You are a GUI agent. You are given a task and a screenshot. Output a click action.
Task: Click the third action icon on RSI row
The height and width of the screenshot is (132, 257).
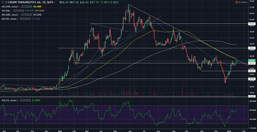coord(27,100)
